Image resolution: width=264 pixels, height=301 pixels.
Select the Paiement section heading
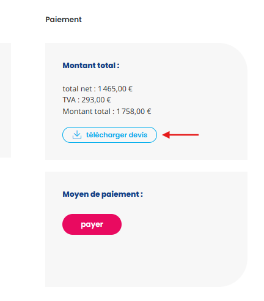(64, 20)
